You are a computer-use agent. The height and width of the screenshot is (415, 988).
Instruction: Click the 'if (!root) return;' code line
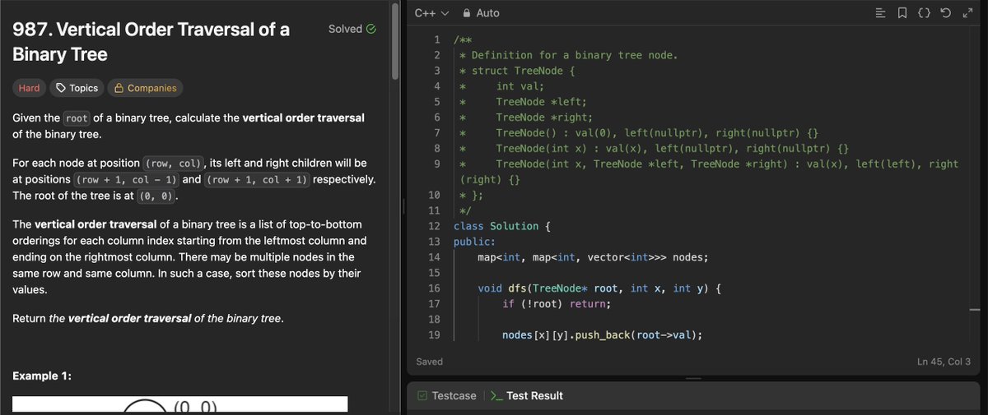pyautogui.click(x=557, y=304)
